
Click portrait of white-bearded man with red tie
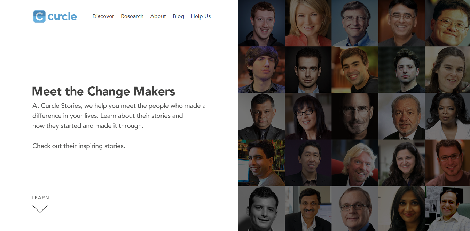[401, 116]
